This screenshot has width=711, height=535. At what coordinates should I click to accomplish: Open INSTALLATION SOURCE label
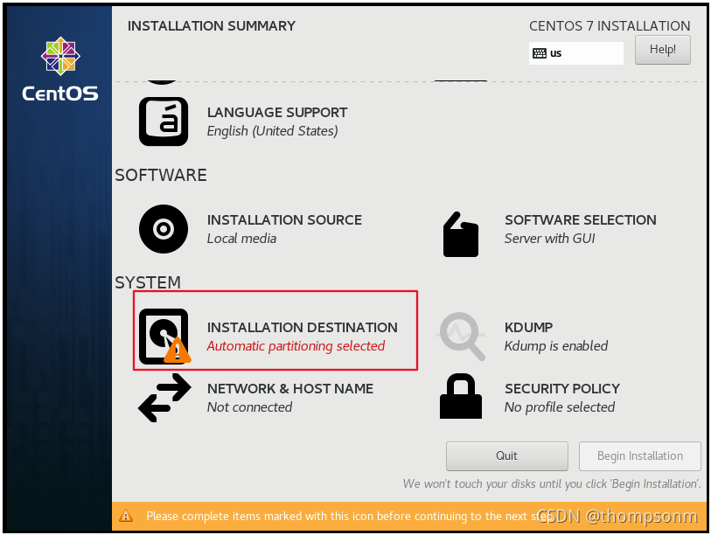point(284,219)
